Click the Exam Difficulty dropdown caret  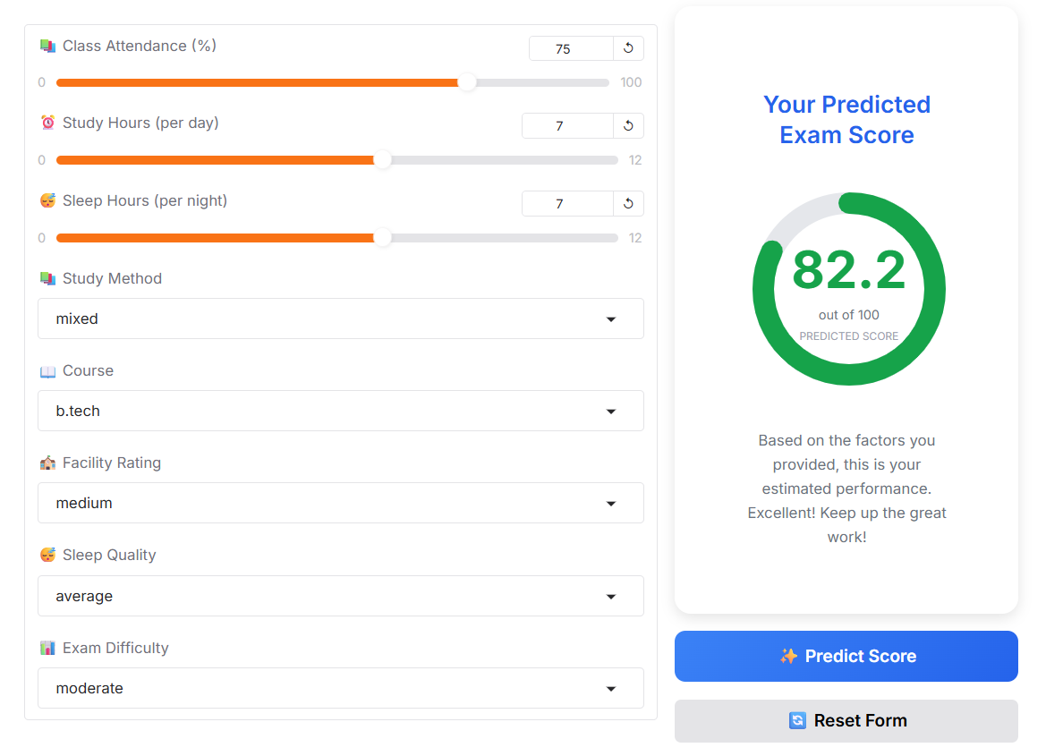[611, 689]
